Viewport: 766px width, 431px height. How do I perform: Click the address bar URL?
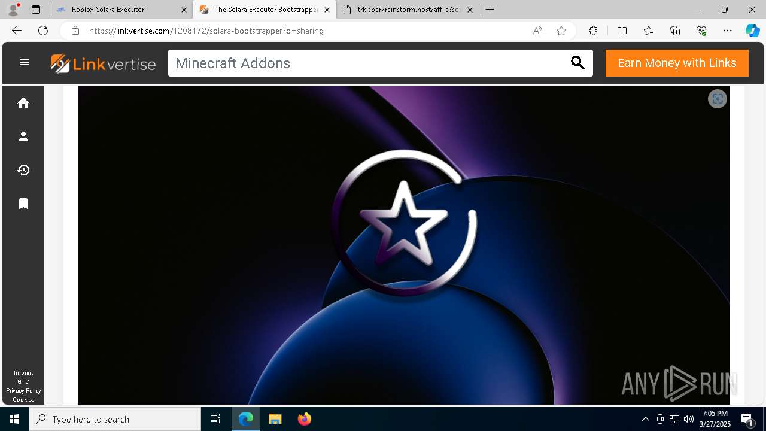click(x=206, y=31)
